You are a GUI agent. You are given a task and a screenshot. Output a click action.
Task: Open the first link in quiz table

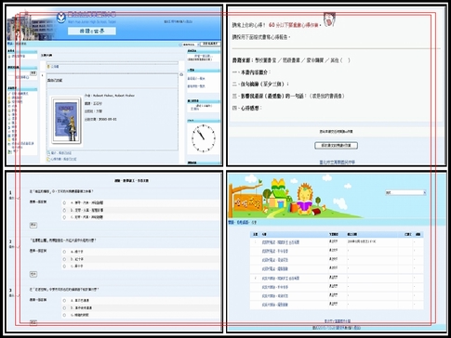281,242
